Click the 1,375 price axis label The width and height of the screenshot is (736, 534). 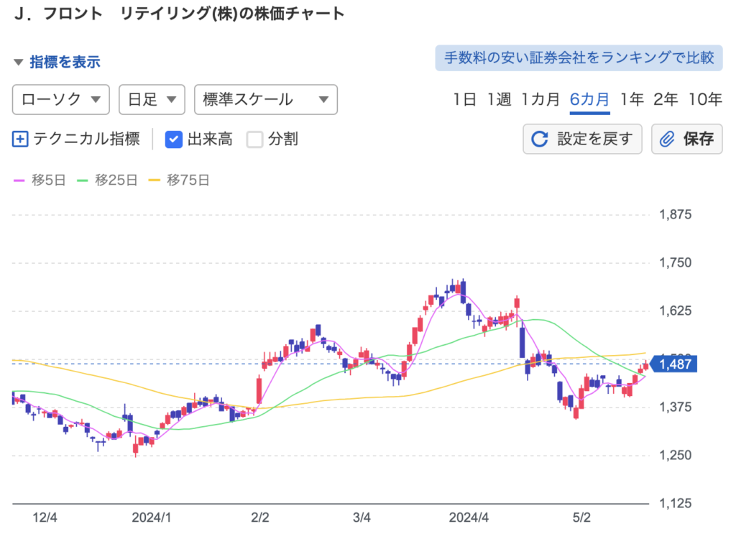coord(675,407)
